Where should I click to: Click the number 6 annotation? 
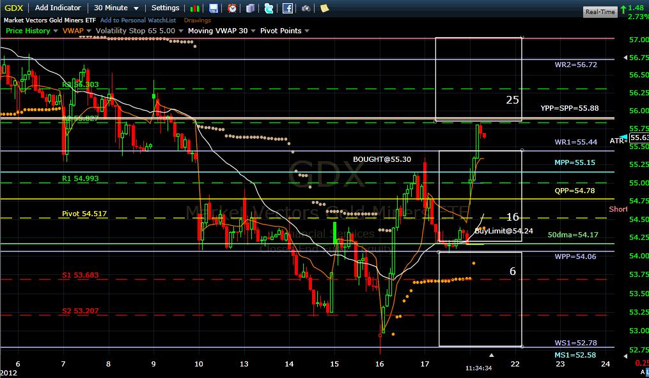(x=512, y=271)
